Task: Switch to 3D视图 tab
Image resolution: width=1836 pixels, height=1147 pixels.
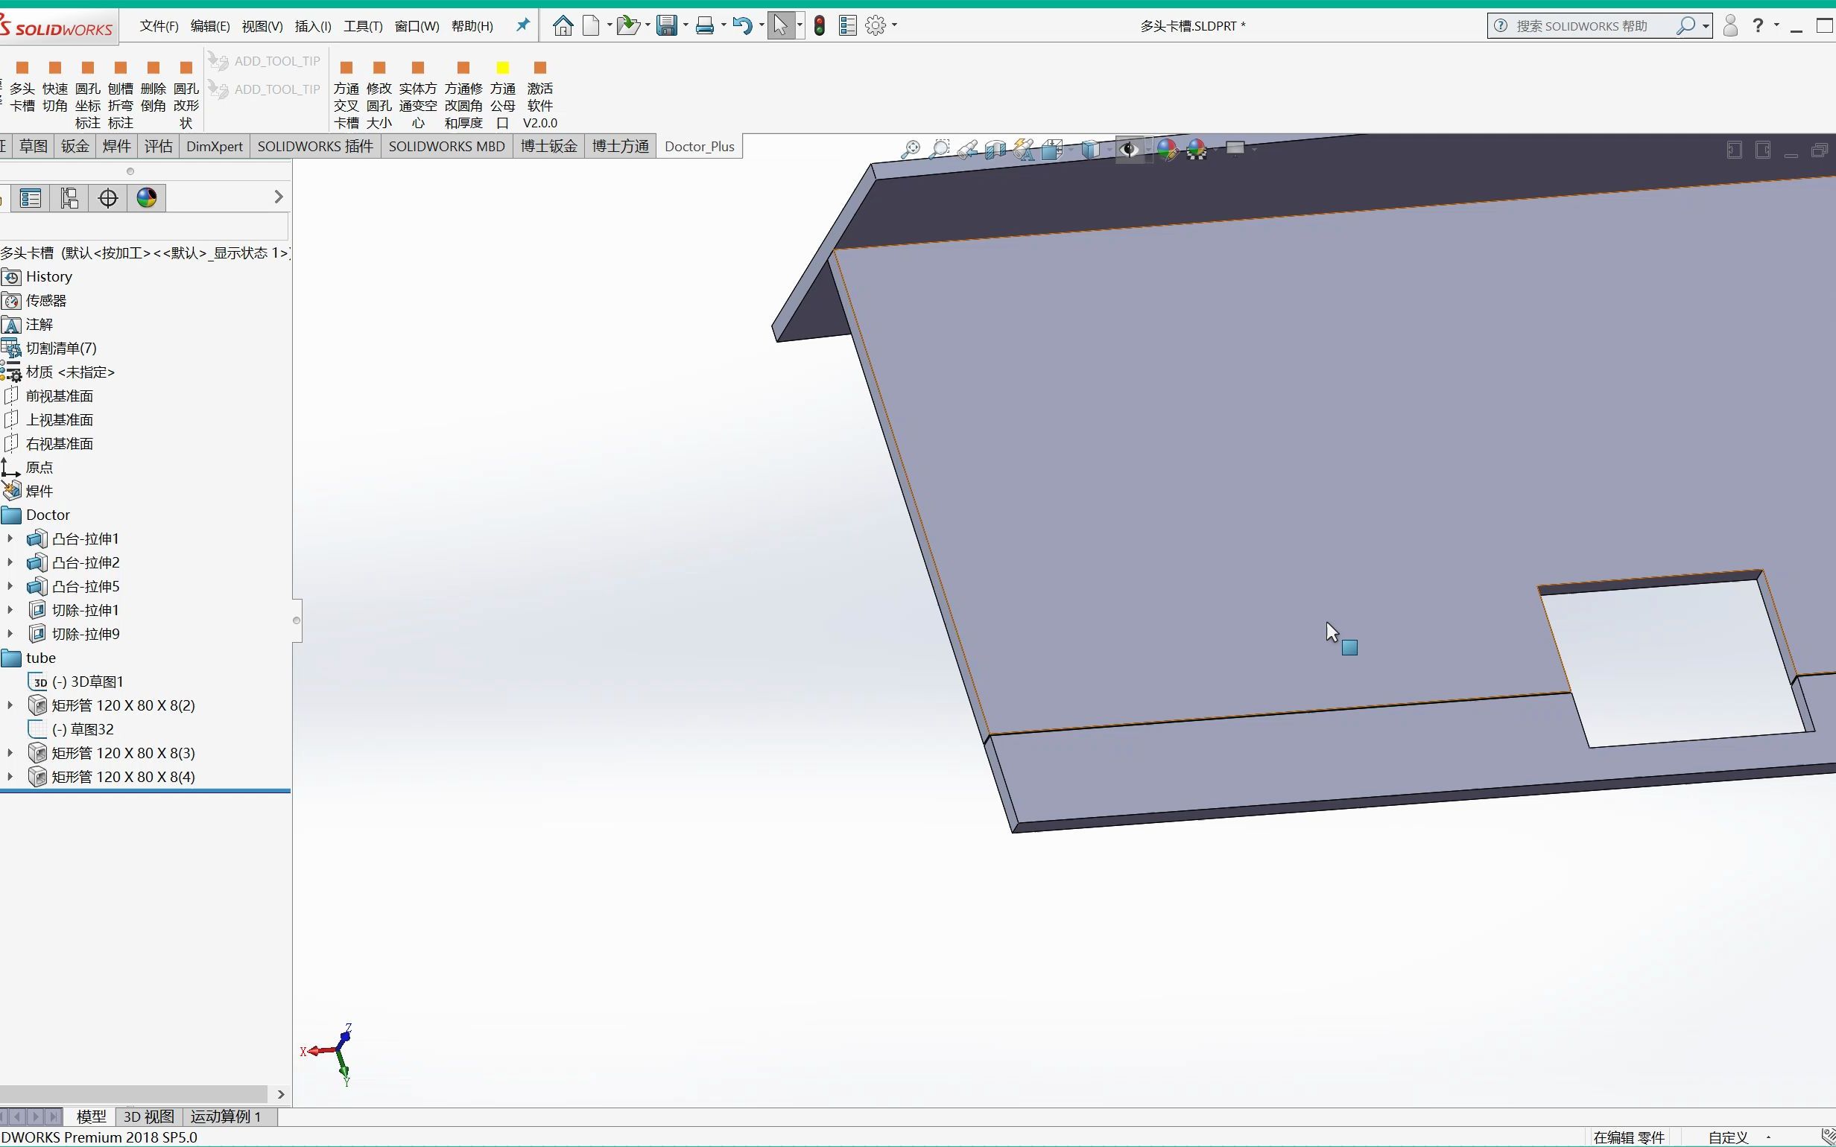Action: (x=148, y=1116)
